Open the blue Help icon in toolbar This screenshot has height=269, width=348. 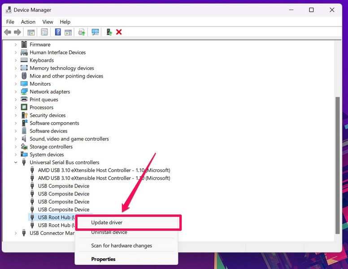tap(58, 32)
